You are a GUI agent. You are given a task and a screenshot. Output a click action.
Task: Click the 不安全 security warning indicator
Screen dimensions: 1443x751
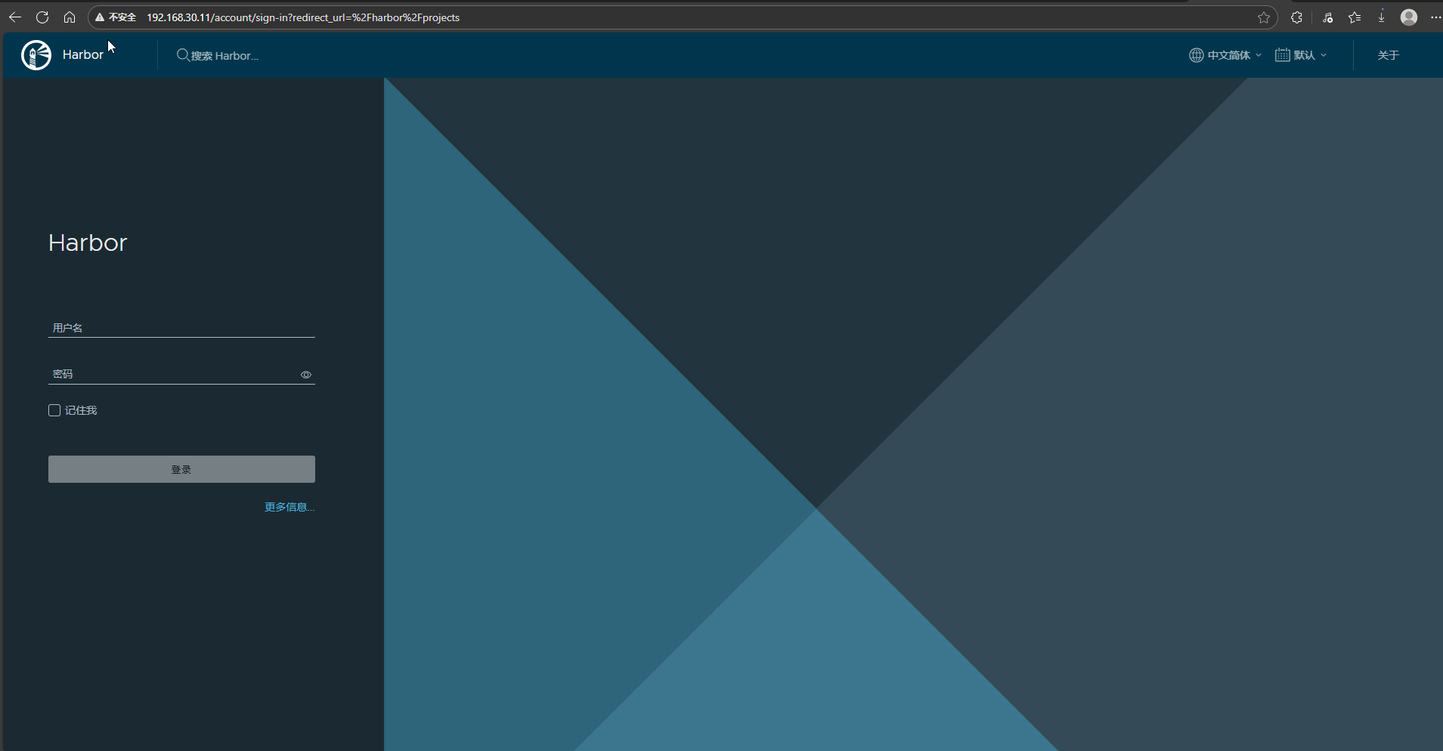[x=116, y=17]
